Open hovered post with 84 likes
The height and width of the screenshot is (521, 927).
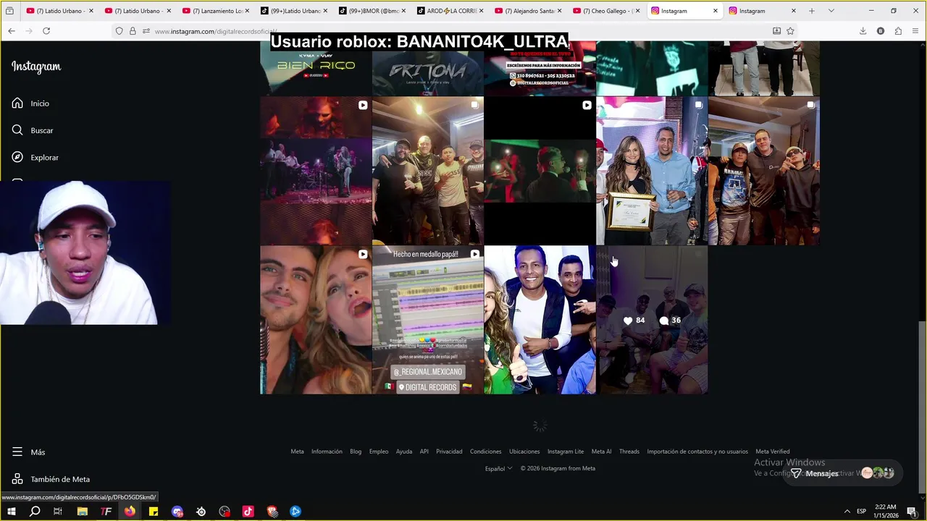pyautogui.click(x=652, y=320)
